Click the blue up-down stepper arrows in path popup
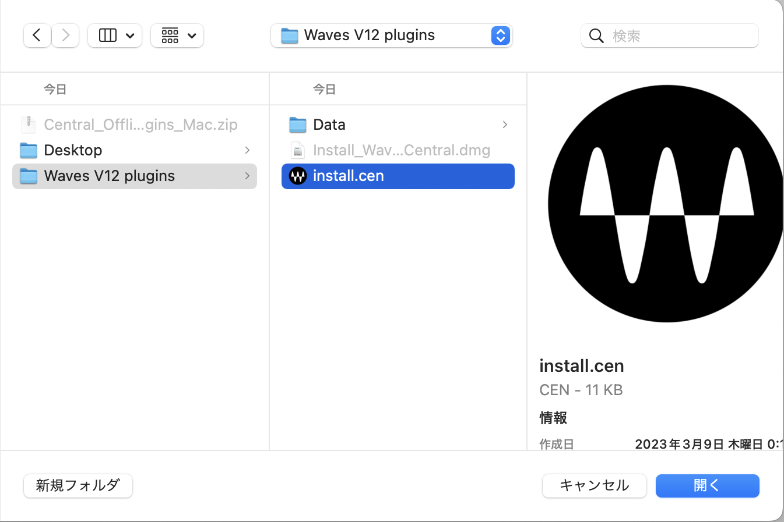 (x=501, y=35)
